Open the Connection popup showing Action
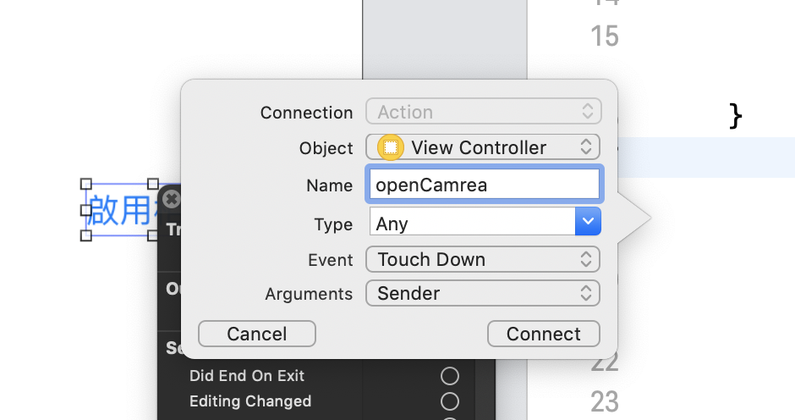 (x=483, y=112)
